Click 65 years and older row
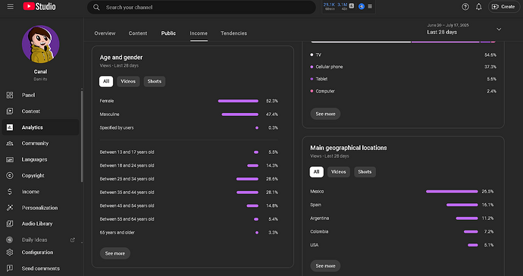 (189, 233)
